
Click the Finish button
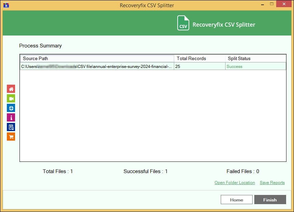click(x=270, y=200)
